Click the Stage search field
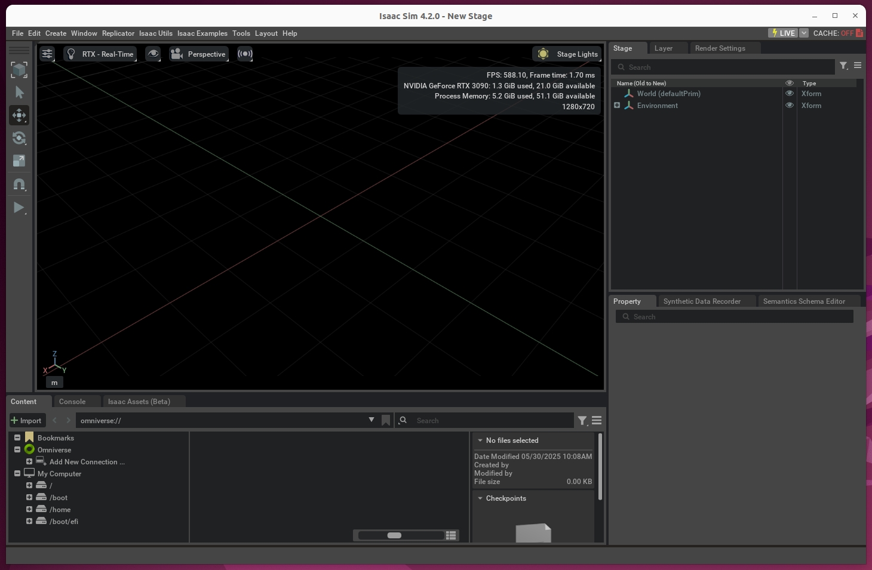Image resolution: width=872 pixels, height=570 pixels. pyautogui.click(x=723, y=67)
